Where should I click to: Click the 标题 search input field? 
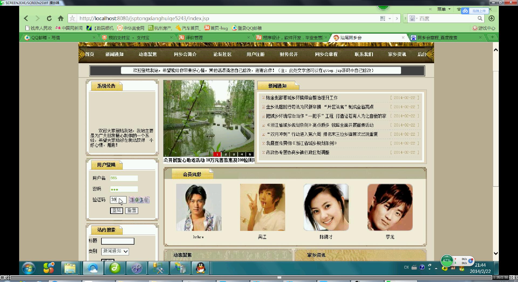pos(118,241)
